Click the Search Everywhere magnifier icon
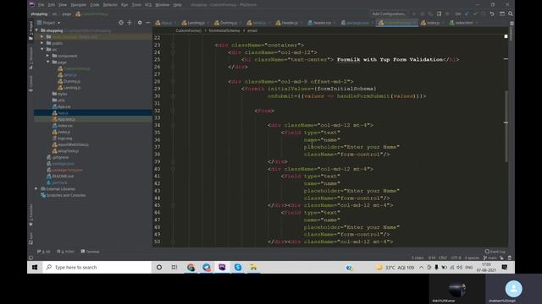This screenshot has width=542, height=304. (510, 14)
